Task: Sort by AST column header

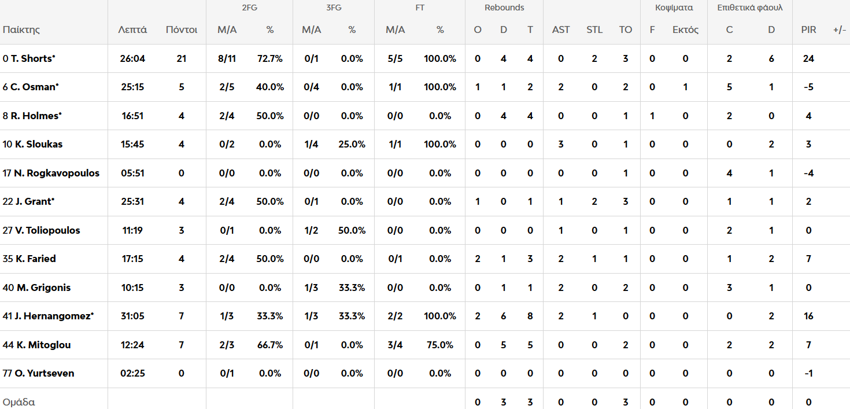Action: pyautogui.click(x=561, y=30)
